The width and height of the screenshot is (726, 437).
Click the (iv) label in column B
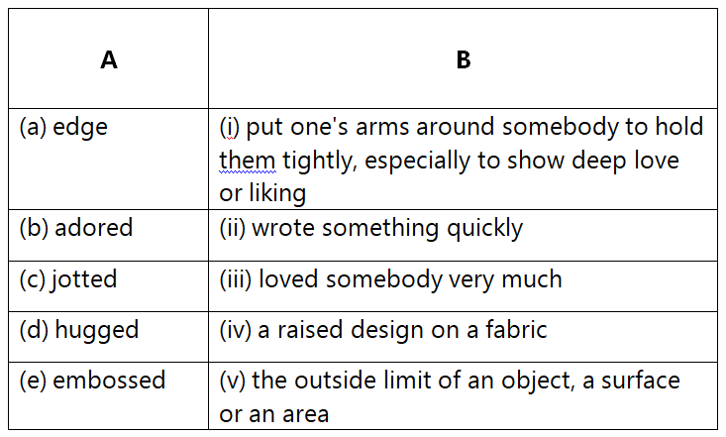click(235, 330)
